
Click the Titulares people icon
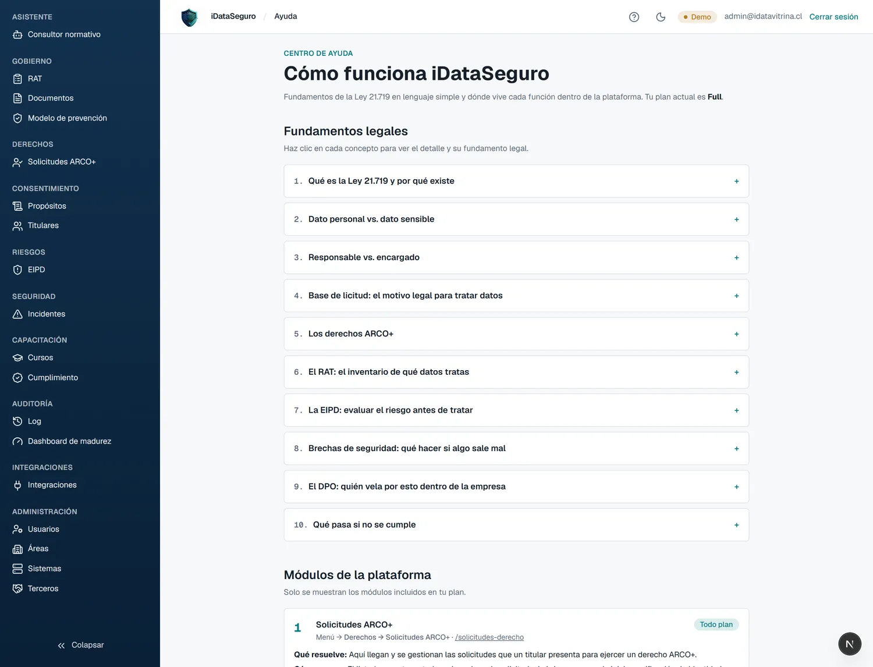coord(17,226)
